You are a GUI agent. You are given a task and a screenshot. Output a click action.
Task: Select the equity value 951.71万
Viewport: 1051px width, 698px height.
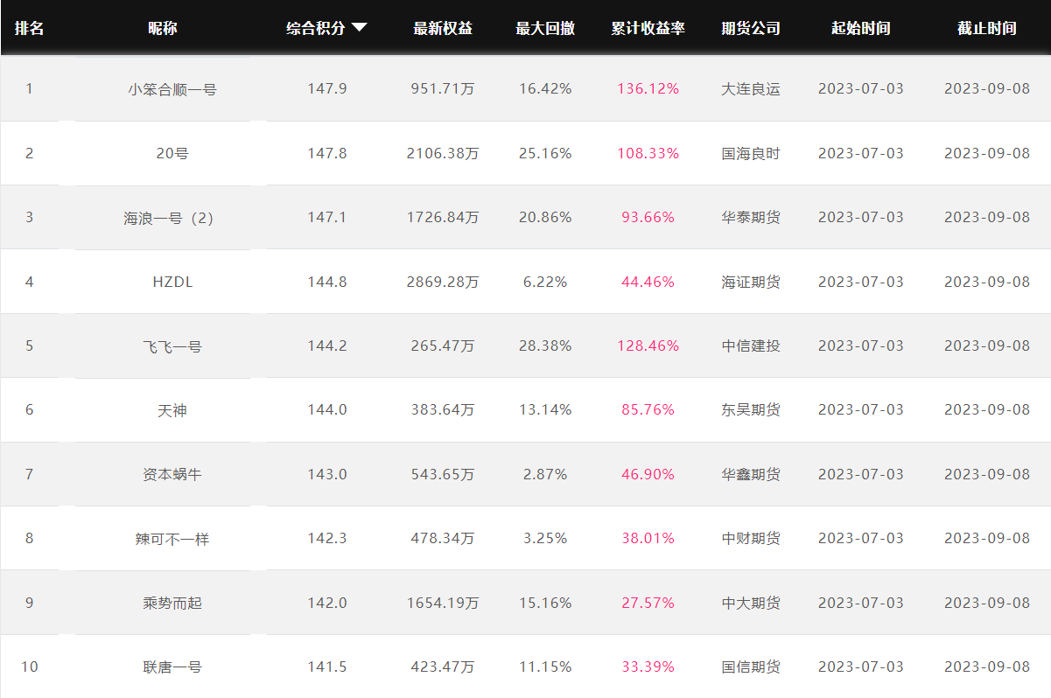tap(443, 89)
